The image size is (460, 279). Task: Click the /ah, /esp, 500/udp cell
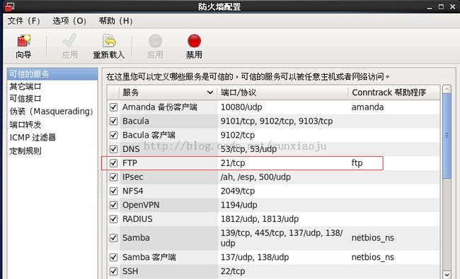tap(255, 177)
